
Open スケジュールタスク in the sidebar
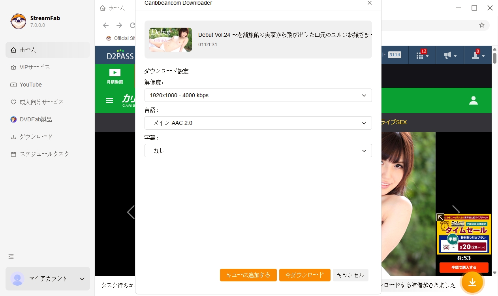44,154
